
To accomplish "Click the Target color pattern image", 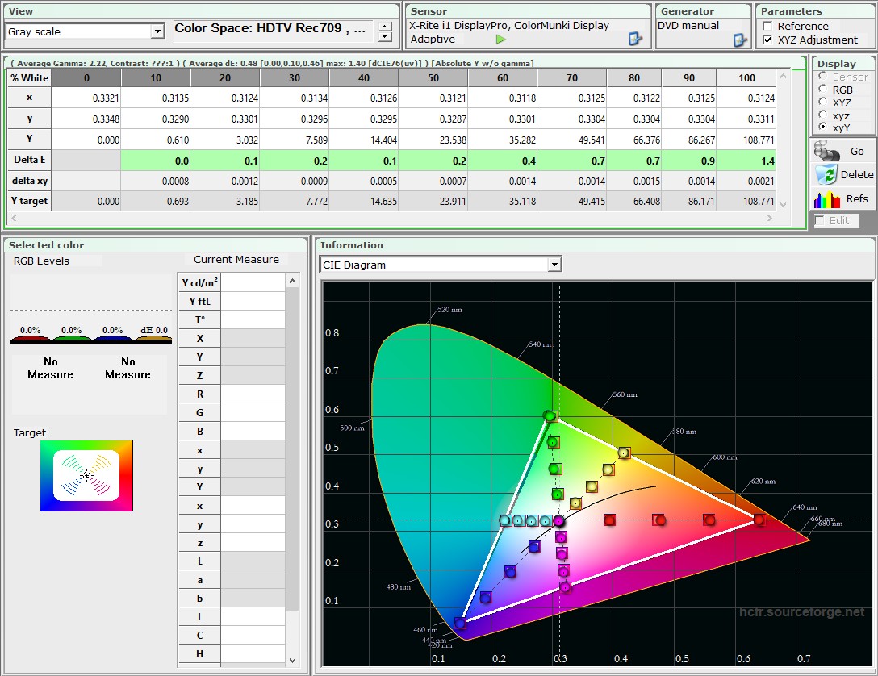I will coord(86,475).
